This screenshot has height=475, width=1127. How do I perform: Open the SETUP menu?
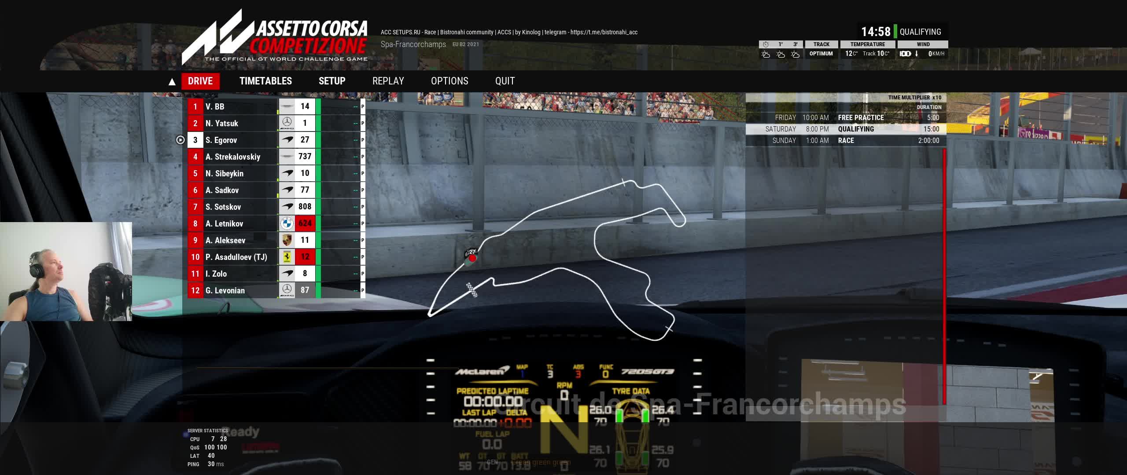tap(332, 81)
